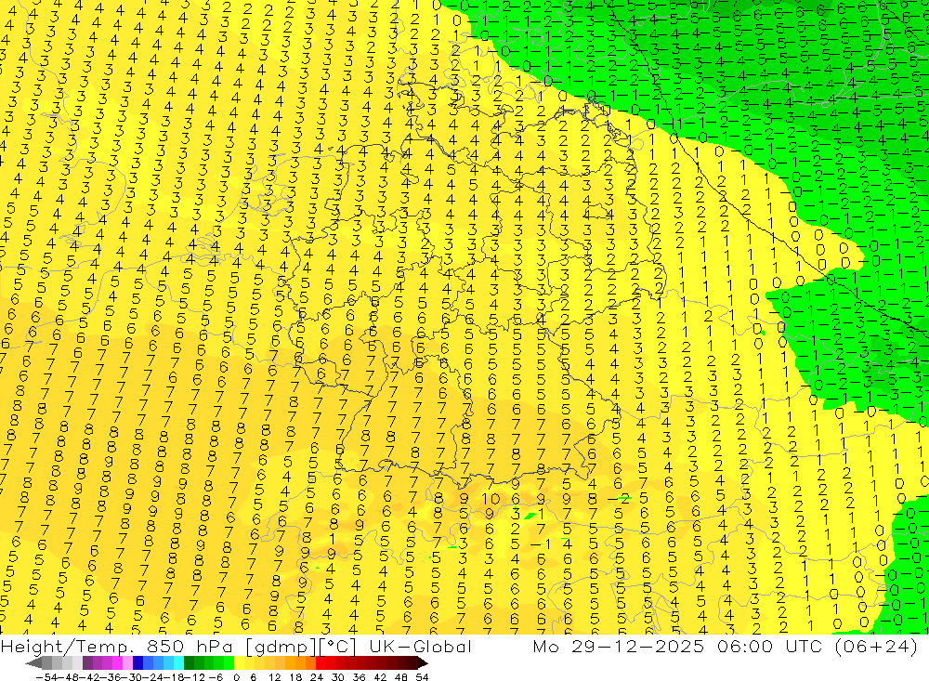This screenshot has width=929, height=681.
Task: Click the 18 legend label
Action: coord(295,677)
